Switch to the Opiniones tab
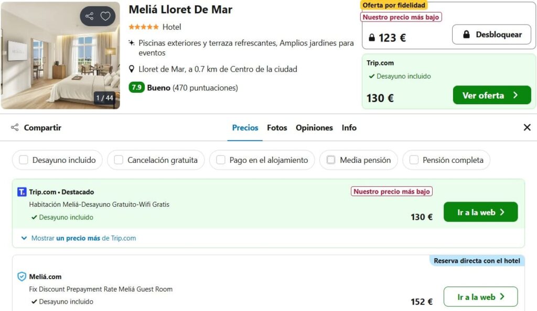Image resolution: width=537 pixels, height=311 pixels. (x=314, y=127)
